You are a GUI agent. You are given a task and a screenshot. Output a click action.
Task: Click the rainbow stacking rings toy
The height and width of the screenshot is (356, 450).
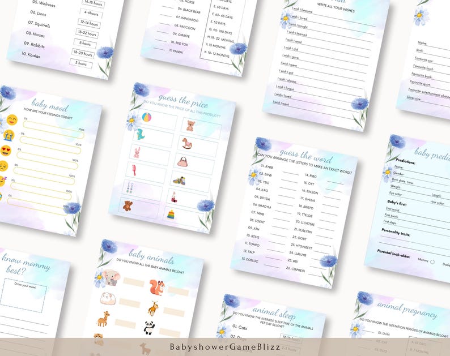[171, 215]
